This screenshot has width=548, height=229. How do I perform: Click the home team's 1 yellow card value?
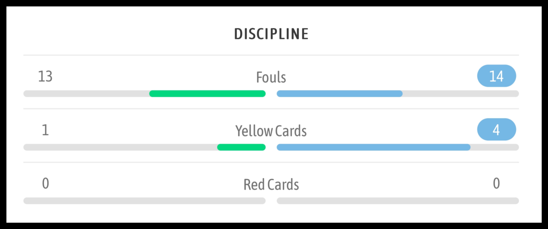point(45,130)
